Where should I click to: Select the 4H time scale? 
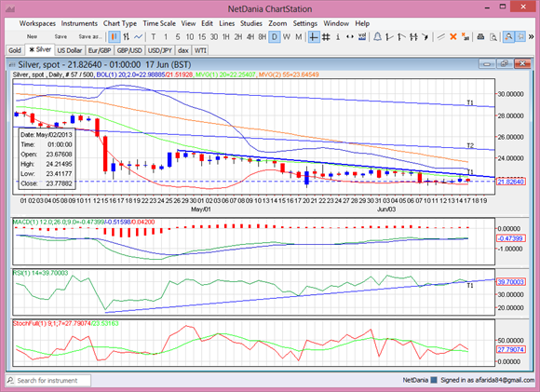(250, 36)
